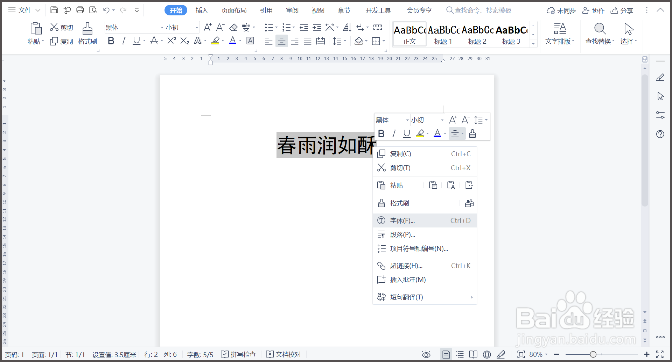Open the line spacing dropdown
Viewport: 672px width, 362px height.
[339, 41]
